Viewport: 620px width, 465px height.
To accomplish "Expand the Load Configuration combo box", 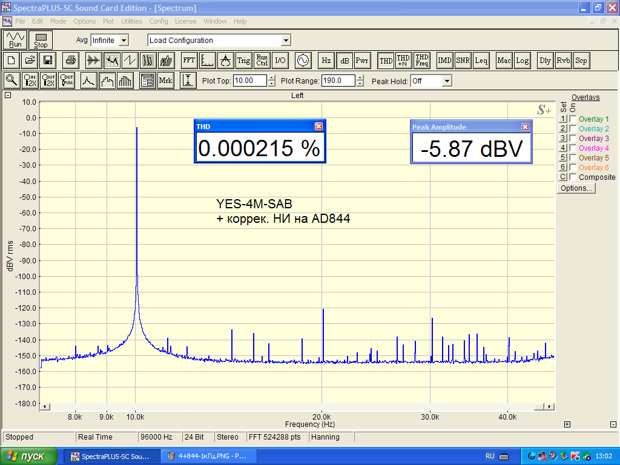I will pos(286,41).
